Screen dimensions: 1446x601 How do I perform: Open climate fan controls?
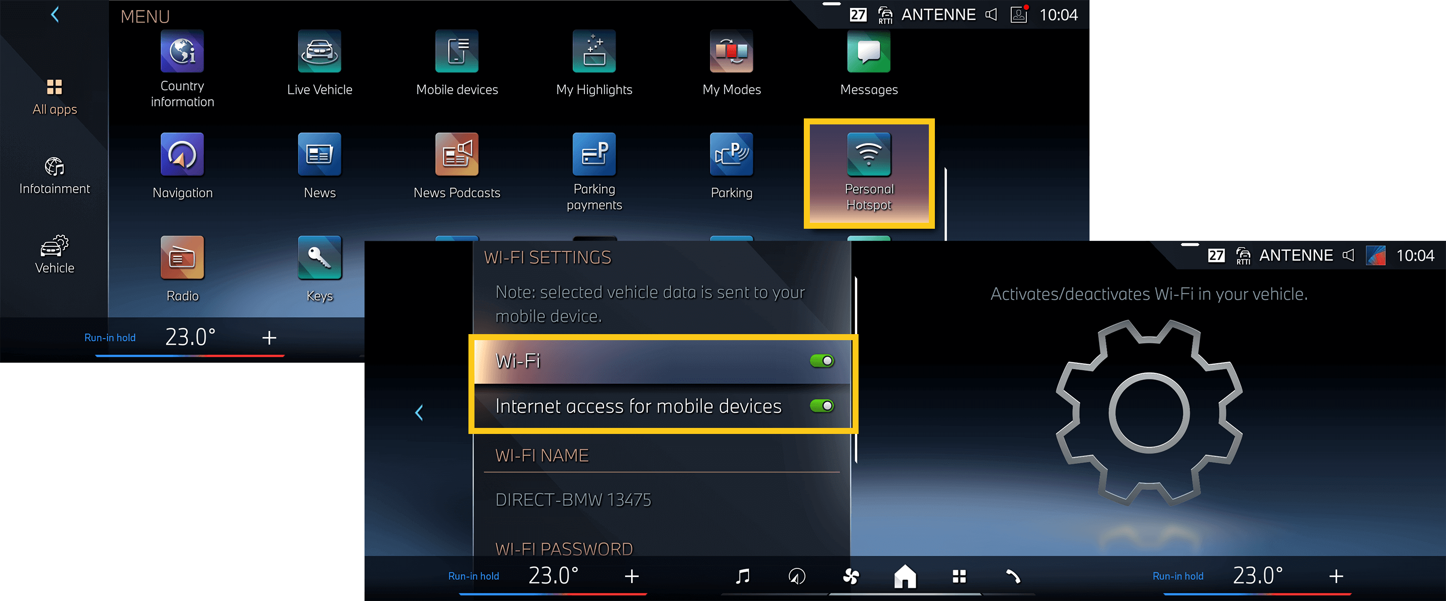click(851, 576)
